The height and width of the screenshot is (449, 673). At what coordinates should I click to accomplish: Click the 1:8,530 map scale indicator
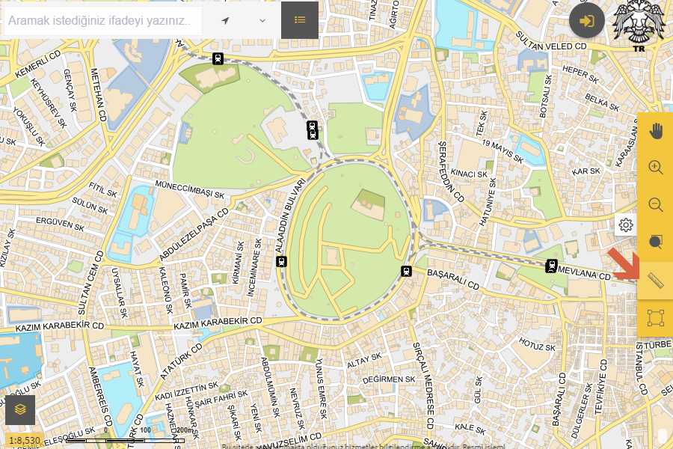pyautogui.click(x=25, y=441)
